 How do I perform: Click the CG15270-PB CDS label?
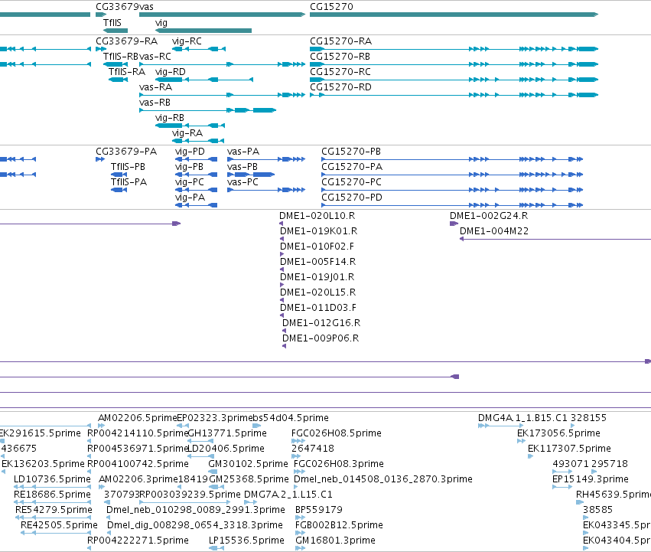[x=351, y=152]
